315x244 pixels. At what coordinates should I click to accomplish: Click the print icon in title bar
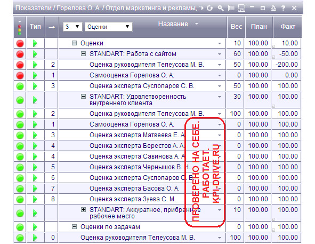click(x=273, y=8)
